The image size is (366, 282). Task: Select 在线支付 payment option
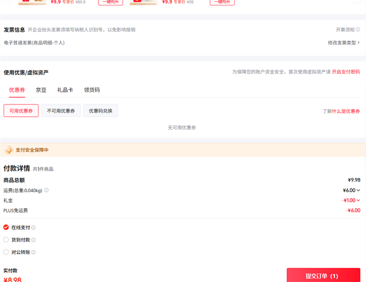point(6,228)
